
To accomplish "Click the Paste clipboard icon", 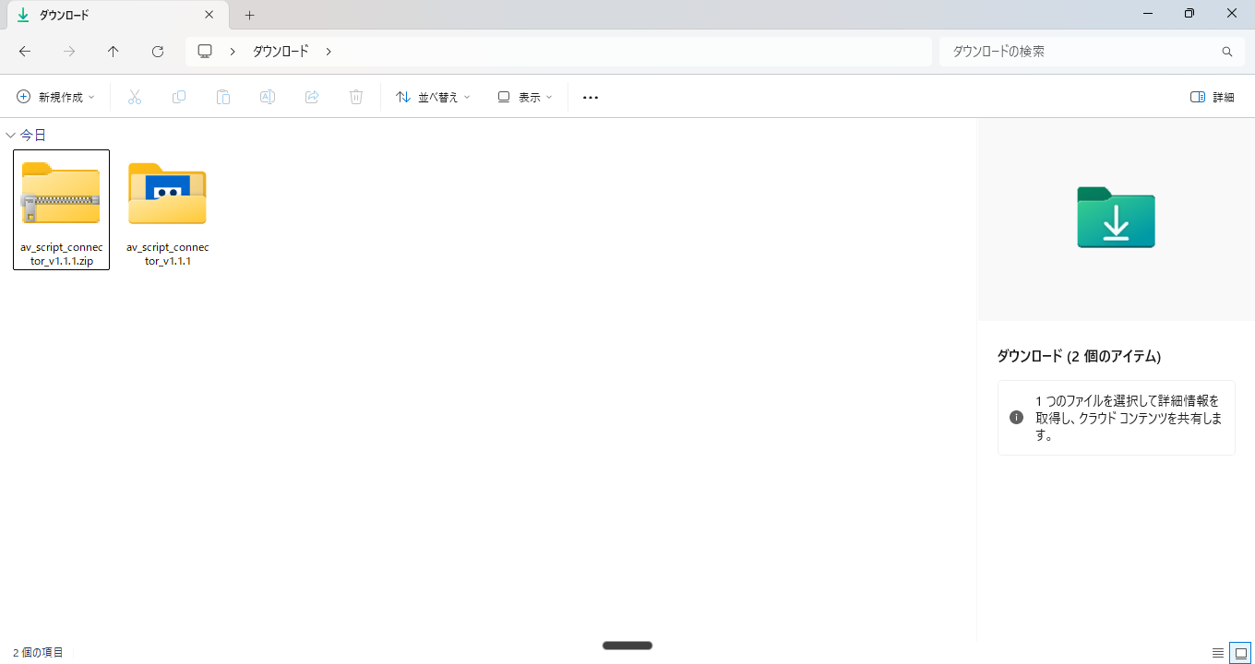I will pos(223,97).
